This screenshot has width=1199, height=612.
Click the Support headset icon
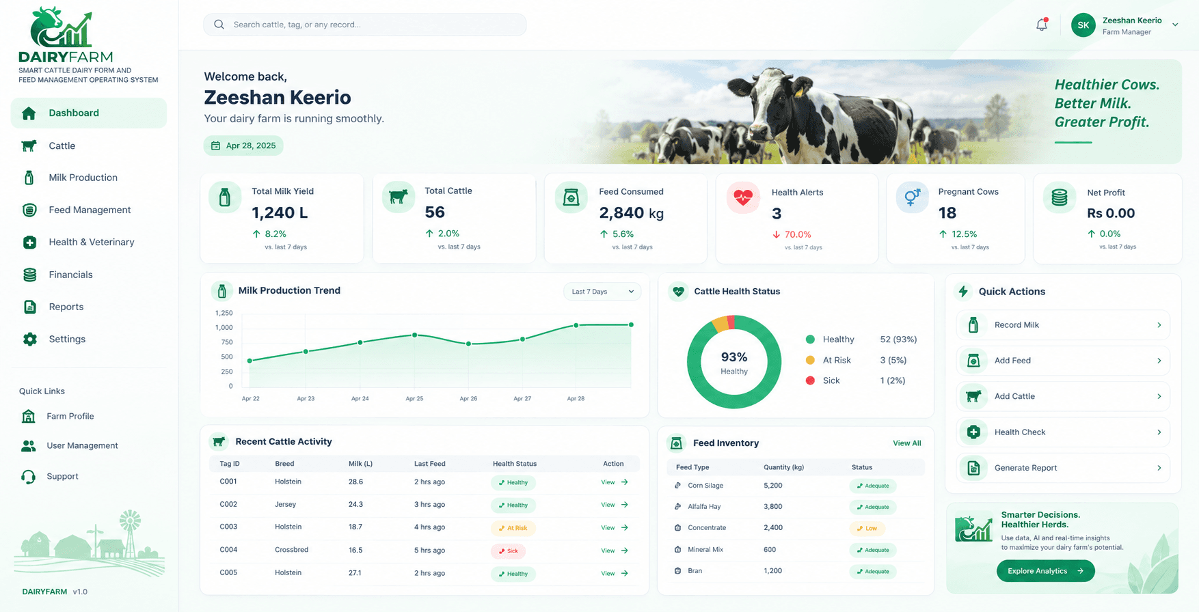(28, 477)
